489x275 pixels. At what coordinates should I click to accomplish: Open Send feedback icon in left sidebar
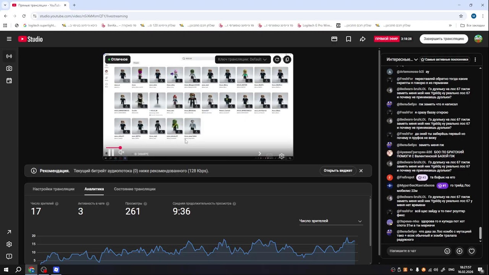9,256
